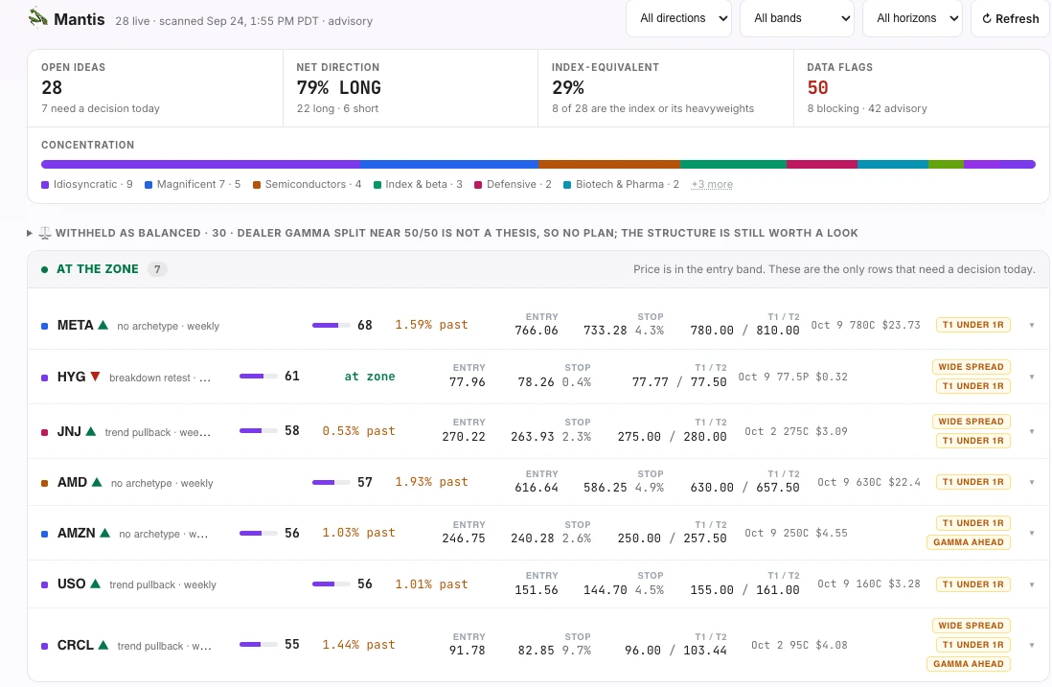Click the WIDE SPREAD badge on CRCL row
This screenshot has height=687, width=1052.
[971, 626]
